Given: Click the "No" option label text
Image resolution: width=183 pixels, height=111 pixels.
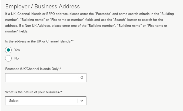Looking at the screenshot, I should [x=16, y=58].
